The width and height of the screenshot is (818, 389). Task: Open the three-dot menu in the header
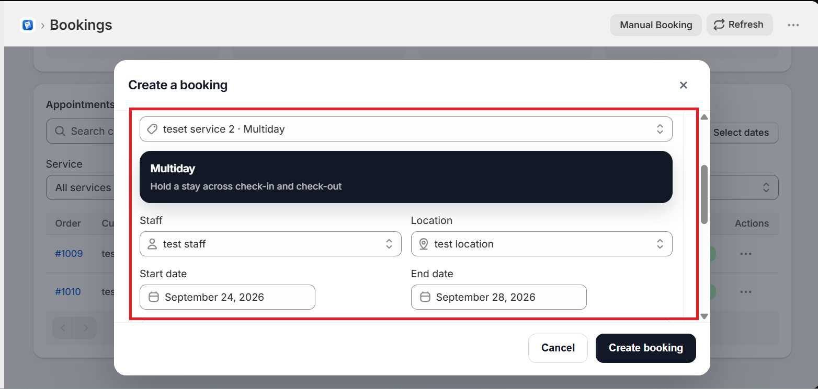pyautogui.click(x=793, y=25)
